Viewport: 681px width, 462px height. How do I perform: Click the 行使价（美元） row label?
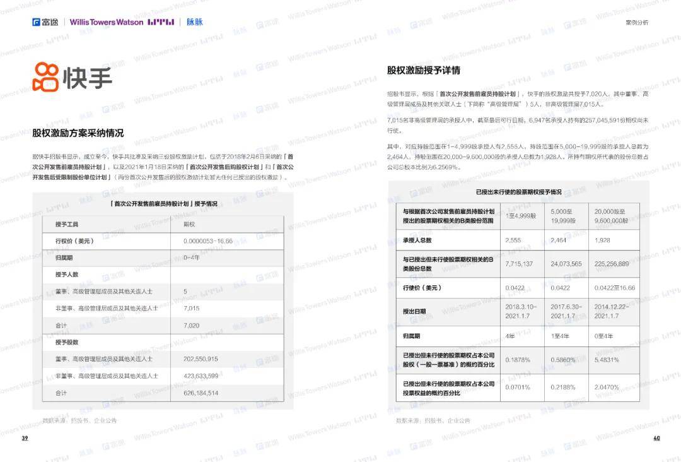tap(422, 288)
